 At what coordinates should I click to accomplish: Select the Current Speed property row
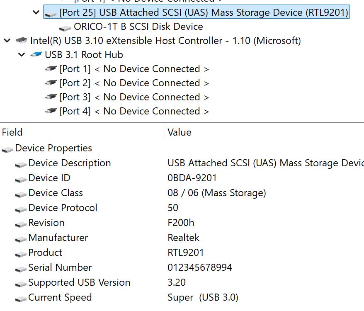pyautogui.click(x=60, y=298)
